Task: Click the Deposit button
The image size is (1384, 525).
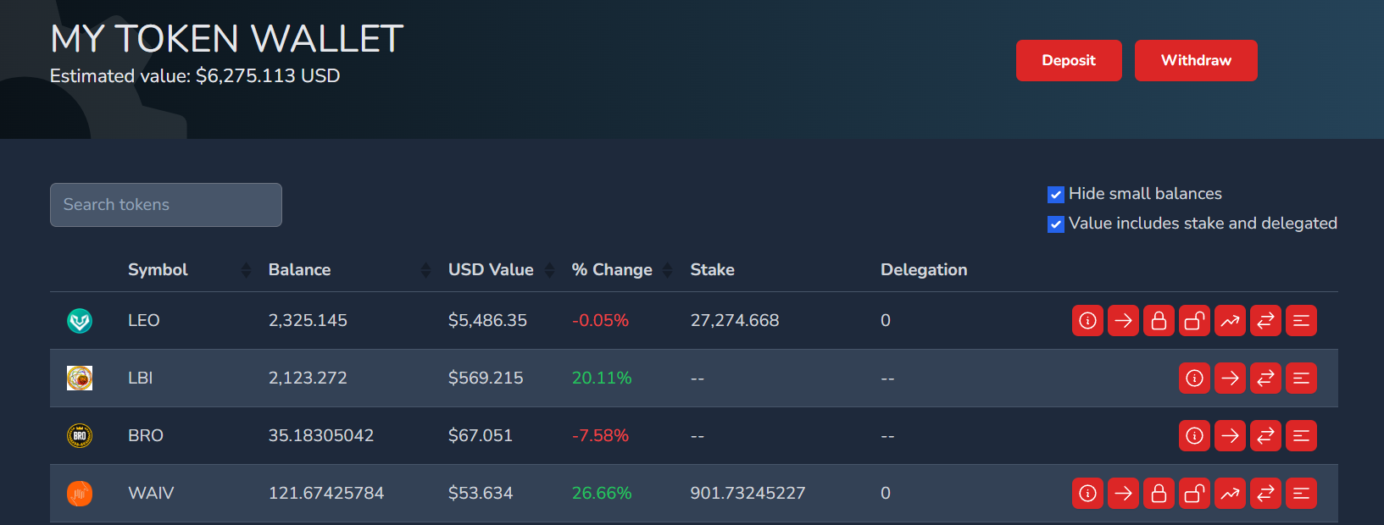Action: click(x=1069, y=61)
